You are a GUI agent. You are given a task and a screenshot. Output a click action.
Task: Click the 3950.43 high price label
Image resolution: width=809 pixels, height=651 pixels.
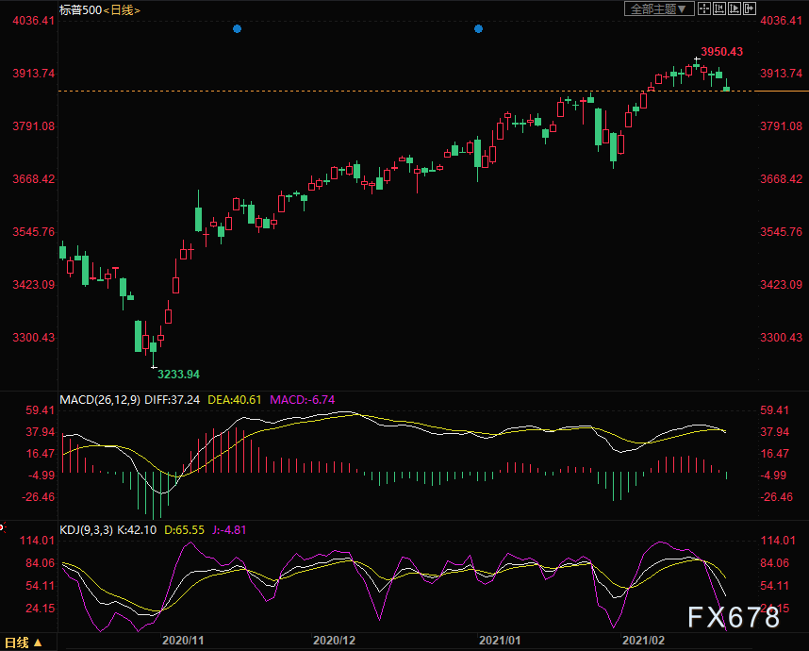click(722, 52)
